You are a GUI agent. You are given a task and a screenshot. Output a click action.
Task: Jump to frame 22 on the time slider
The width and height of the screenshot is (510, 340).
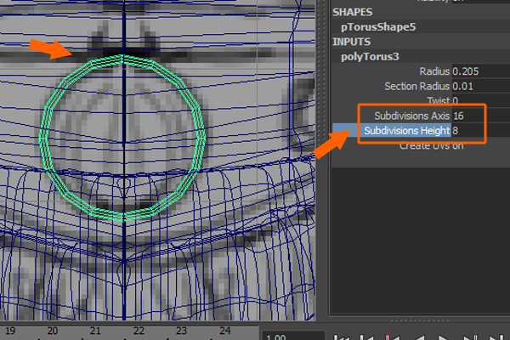pos(139,331)
